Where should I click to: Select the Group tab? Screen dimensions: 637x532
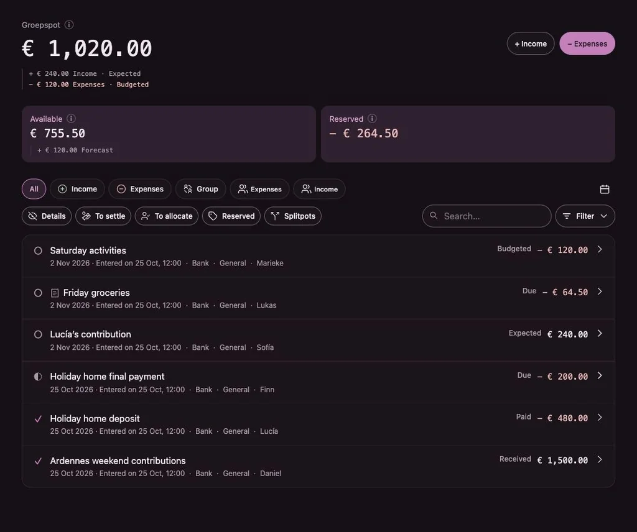pos(201,189)
